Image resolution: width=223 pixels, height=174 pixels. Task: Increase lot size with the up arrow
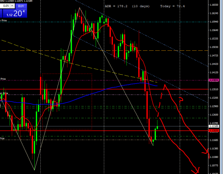pos(12,6)
